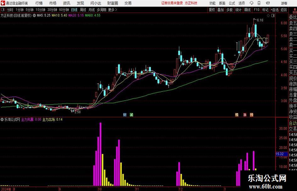Image resolution: width=297 pixels, height=191 pixels.
Task: Click the 2024年 date axis label
Action: click(6, 189)
